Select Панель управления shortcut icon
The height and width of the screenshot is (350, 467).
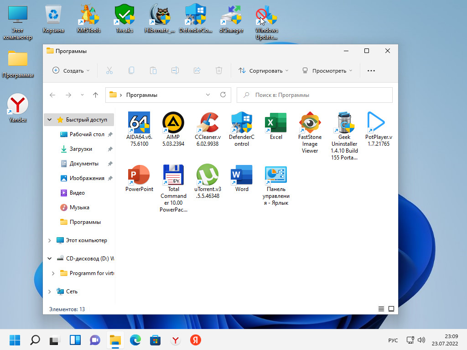tap(276, 185)
